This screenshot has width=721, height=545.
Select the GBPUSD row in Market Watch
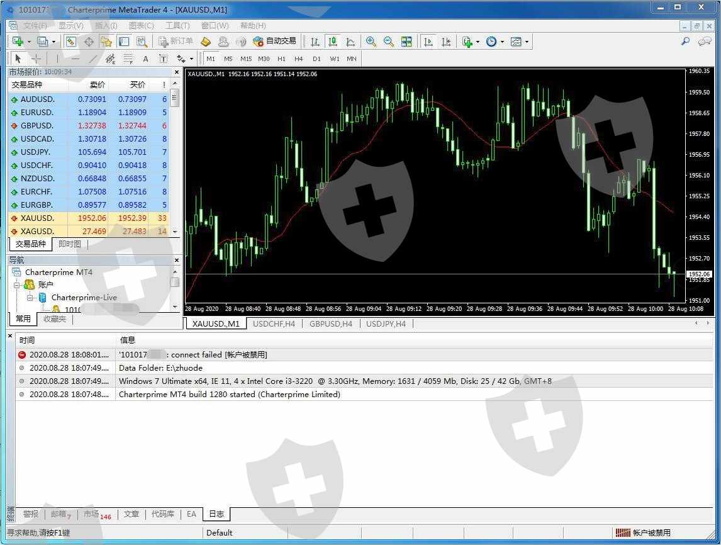89,126
